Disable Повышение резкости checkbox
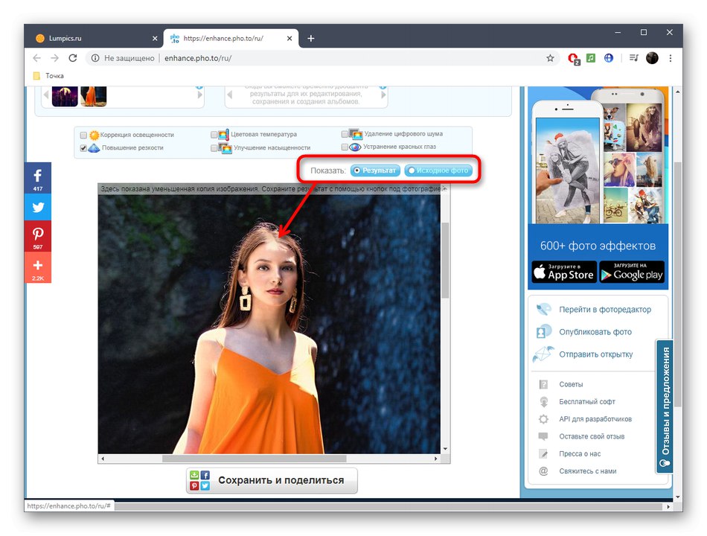Screen dimensions: 707x536 click(83, 148)
